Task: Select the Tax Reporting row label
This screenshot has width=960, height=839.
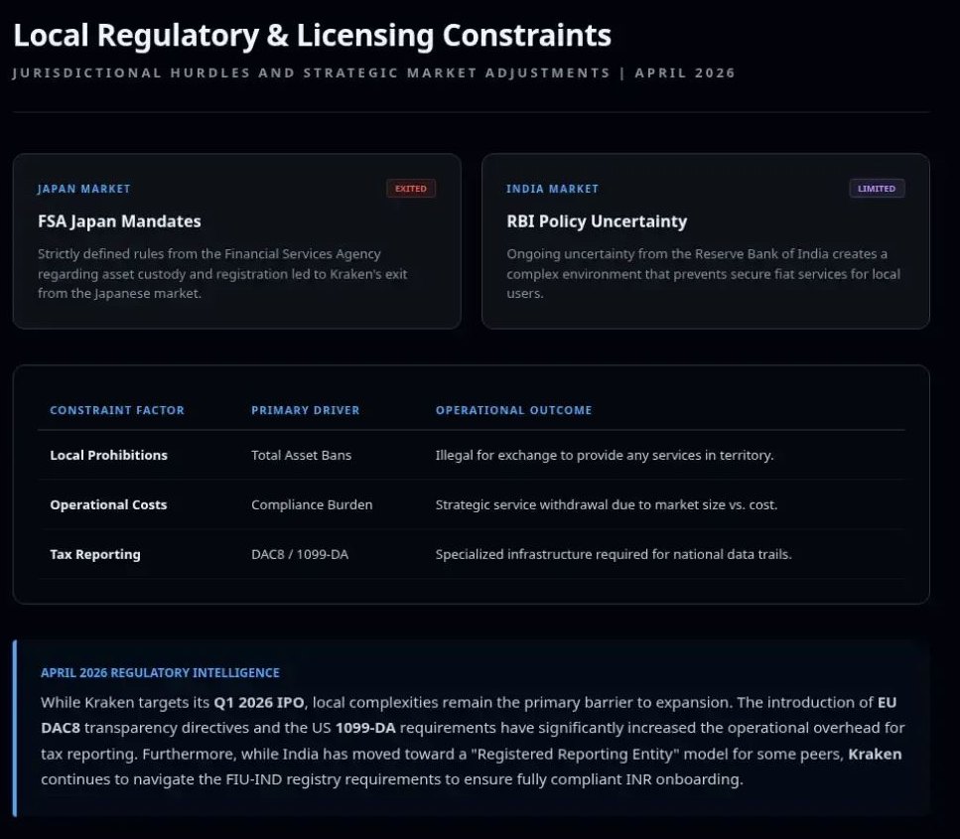Action: (x=95, y=554)
